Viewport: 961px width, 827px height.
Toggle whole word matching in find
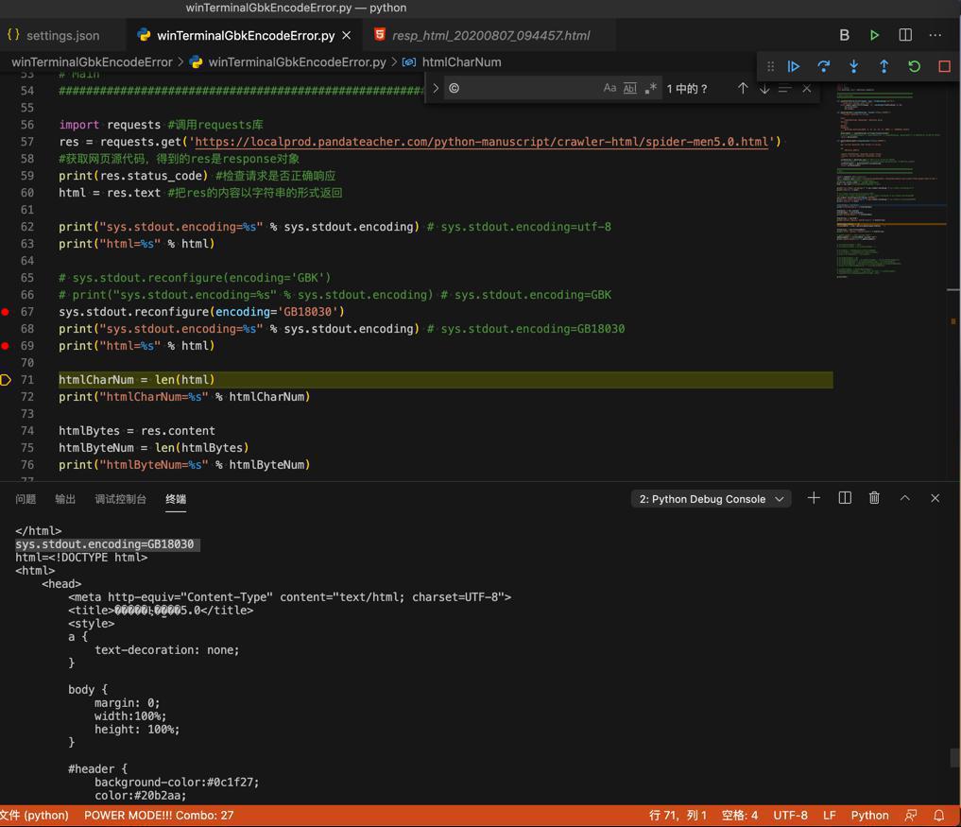click(x=630, y=88)
